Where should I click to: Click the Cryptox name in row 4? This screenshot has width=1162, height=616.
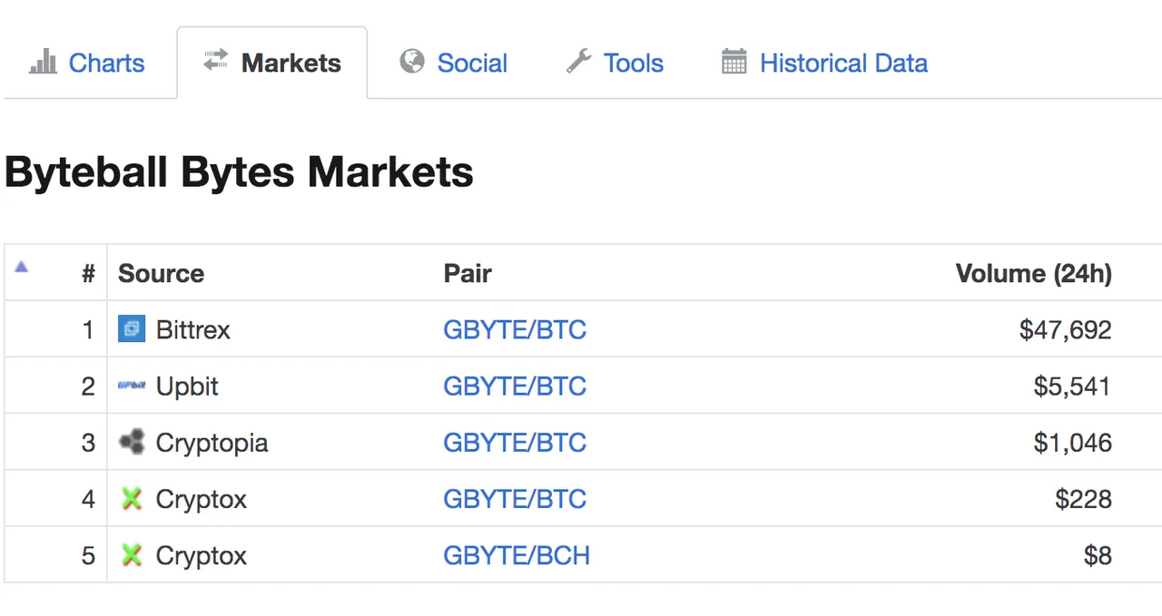pyautogui.click(x=202, y=499)
